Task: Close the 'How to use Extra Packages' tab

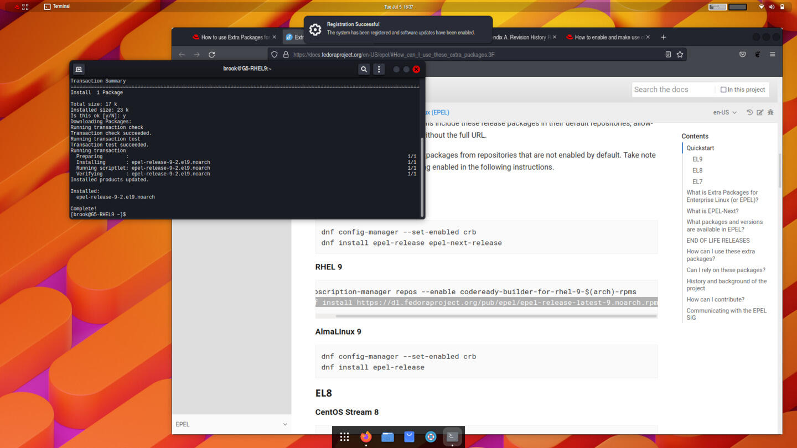Action: 274,37
